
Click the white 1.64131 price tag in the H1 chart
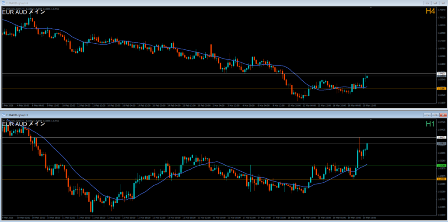(x=441, y=138)
